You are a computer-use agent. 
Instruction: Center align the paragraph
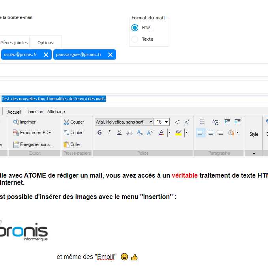[x=211, y=133]
